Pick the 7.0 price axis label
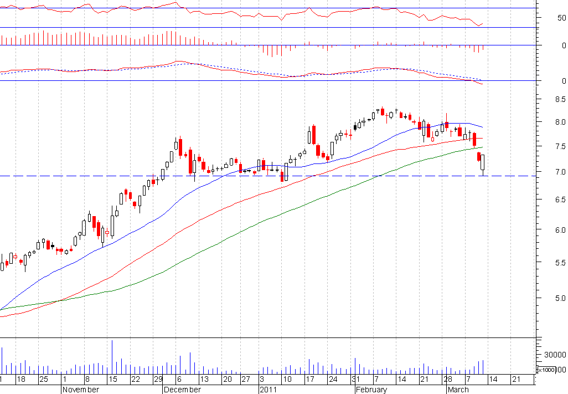Screen dimensions: 568x394 click(560, 172)
